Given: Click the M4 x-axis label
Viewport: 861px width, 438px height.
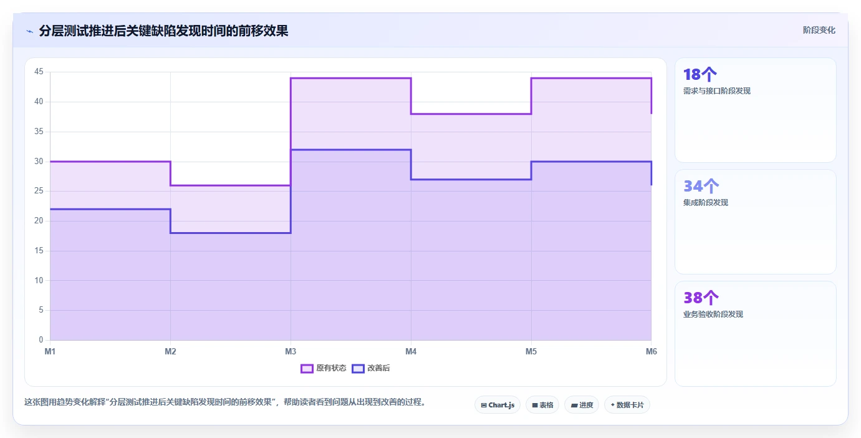Looking at the screenshot, I should [x=411, y=351].
